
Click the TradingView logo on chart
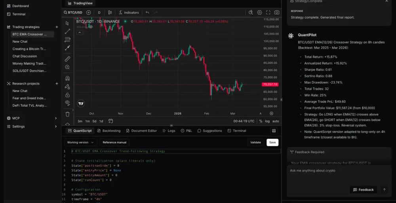click(x=80, y=103)
